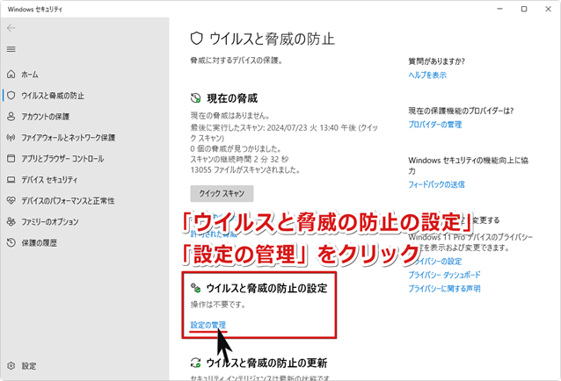
Task: Click text 現在の脅威はありません。
Action: pos(230,115)
